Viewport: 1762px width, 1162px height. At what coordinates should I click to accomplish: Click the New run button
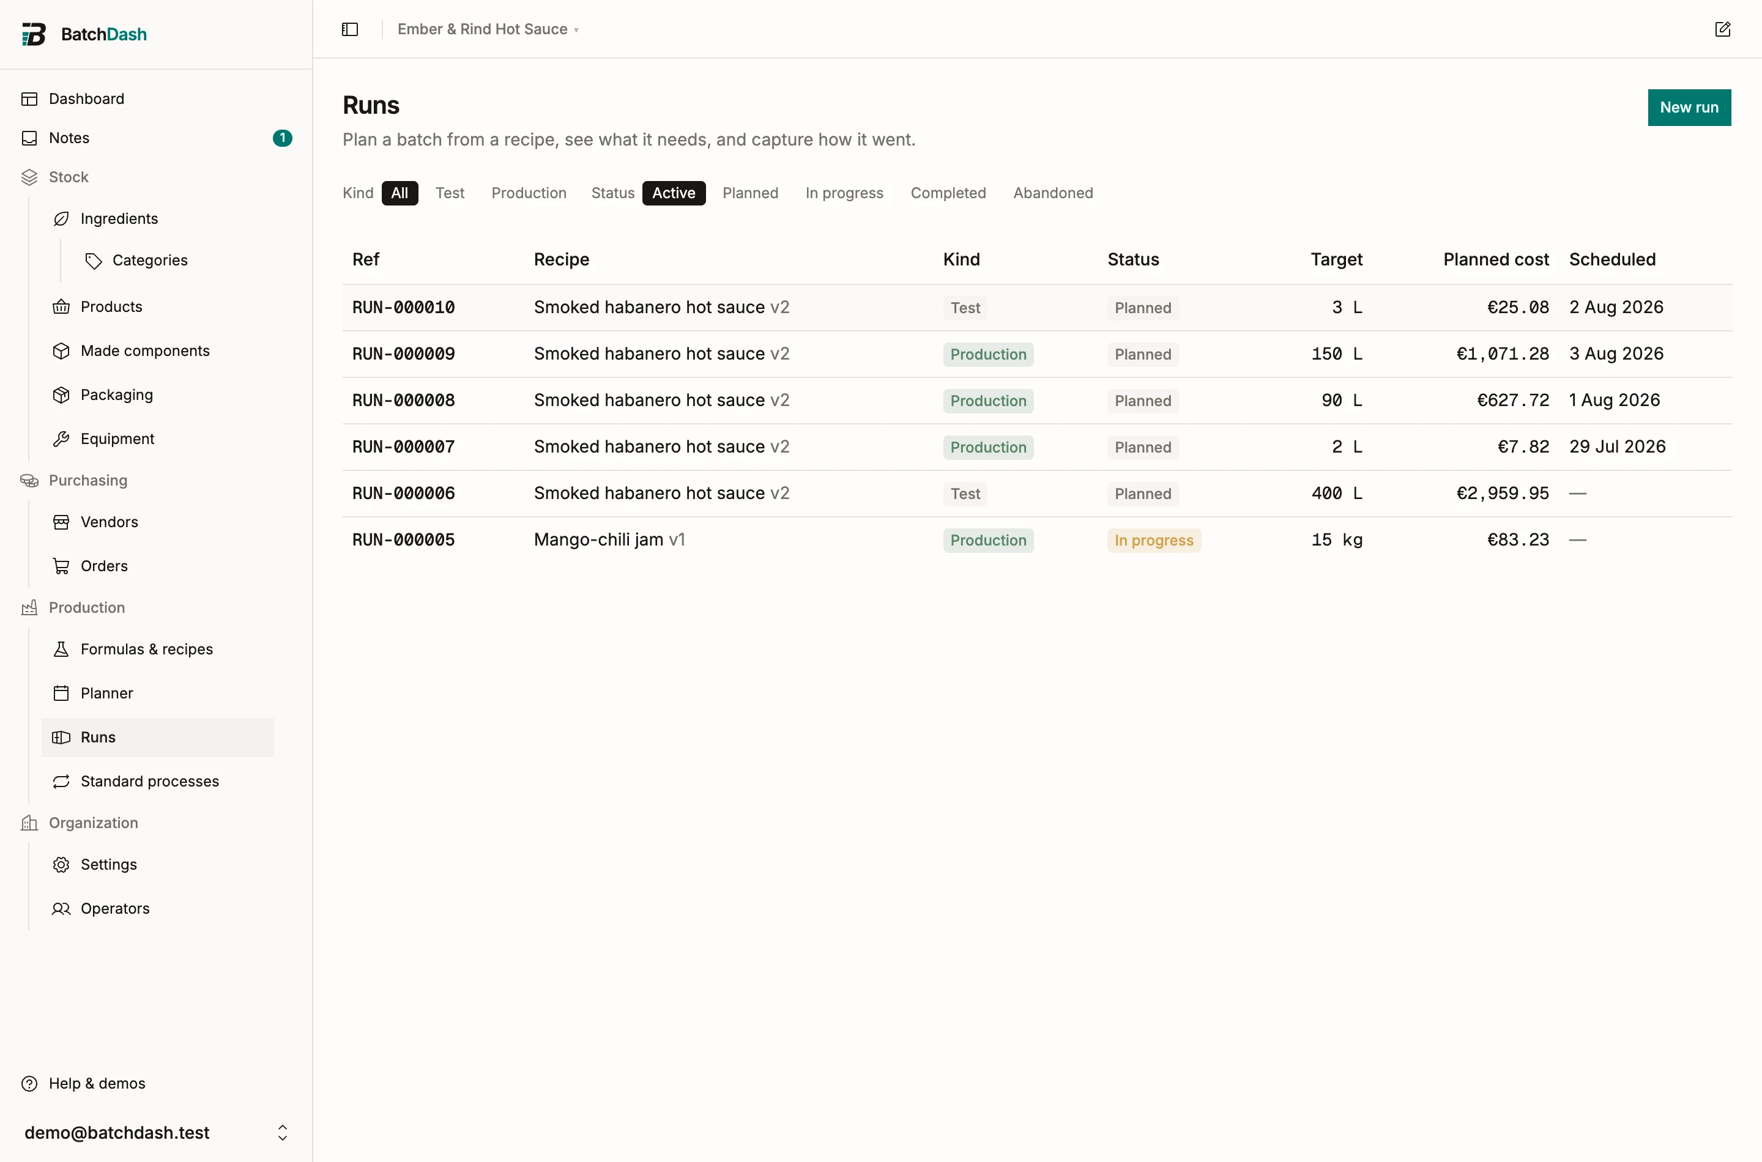[x=1689, y=108]
